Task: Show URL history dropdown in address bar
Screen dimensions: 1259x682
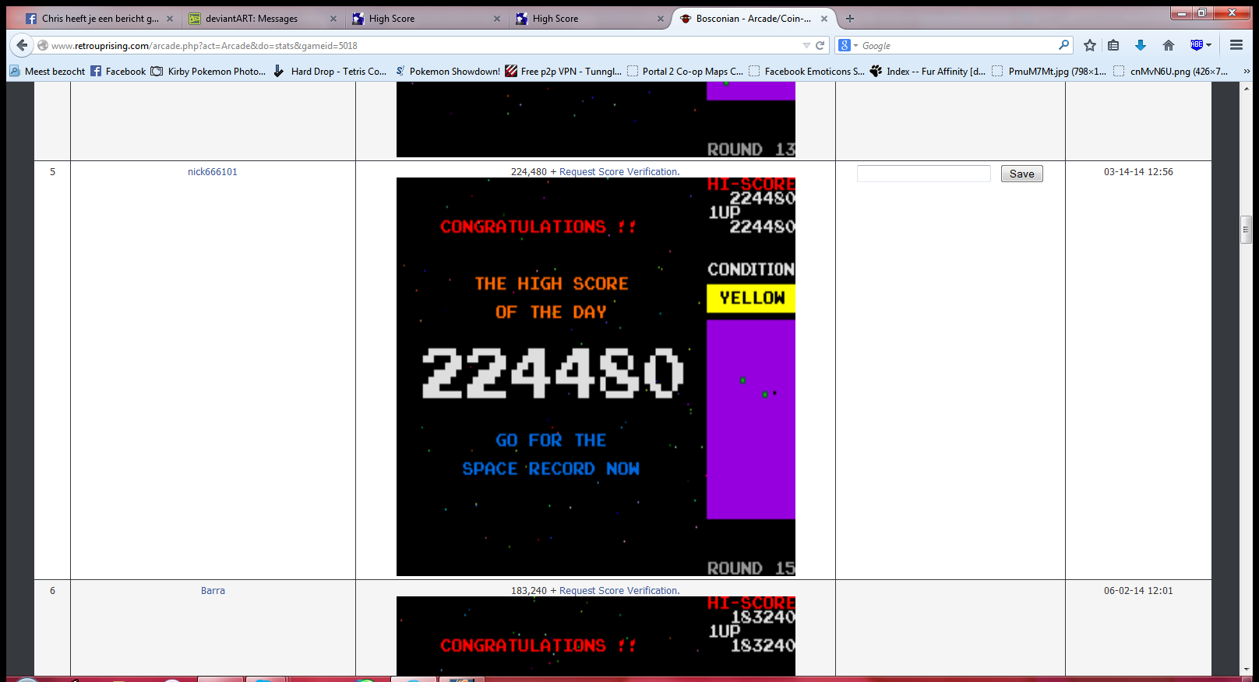Action: (x=806, y=46)
